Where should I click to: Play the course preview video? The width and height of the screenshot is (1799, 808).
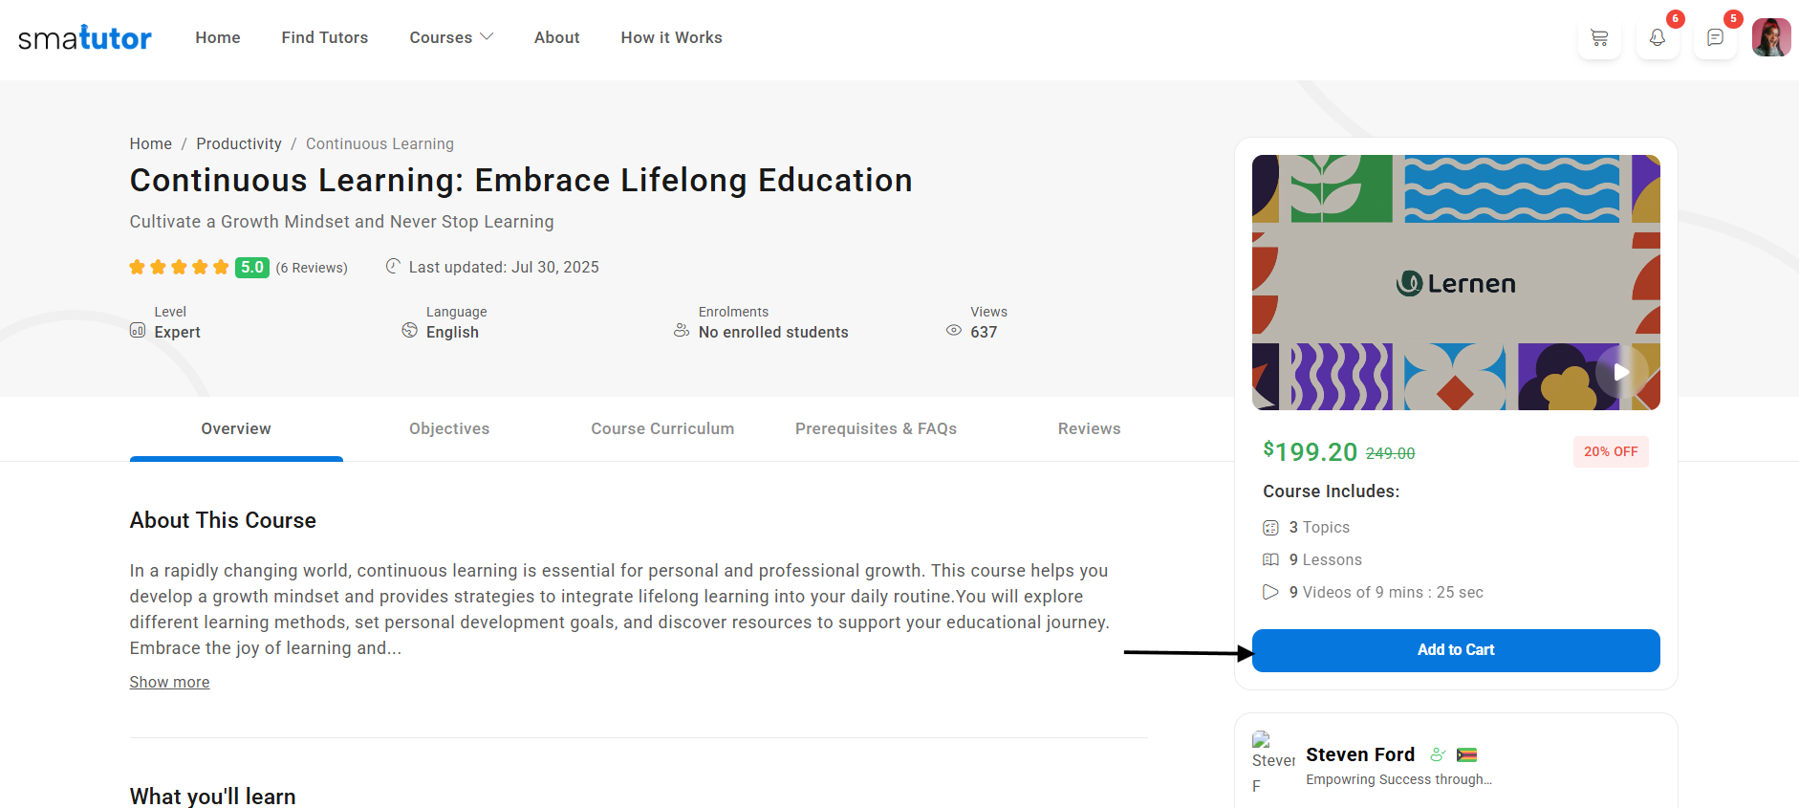(x=1621, y=372)
